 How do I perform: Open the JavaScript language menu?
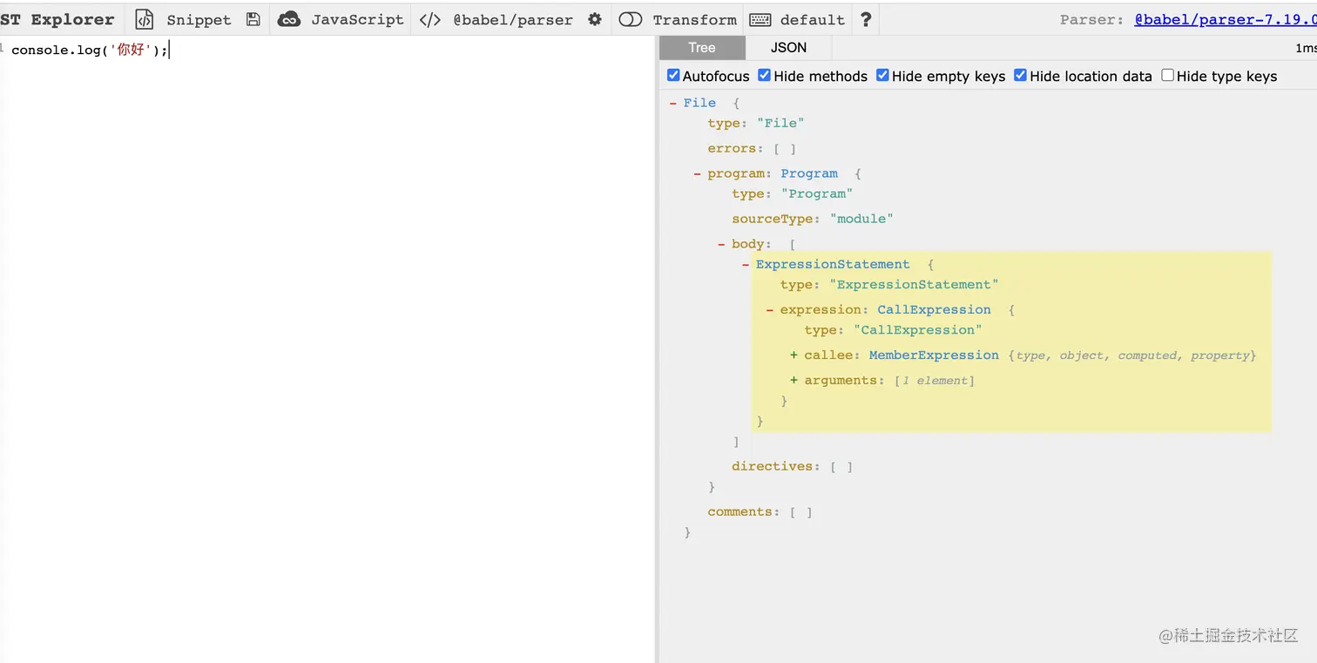tap(357, 19)
